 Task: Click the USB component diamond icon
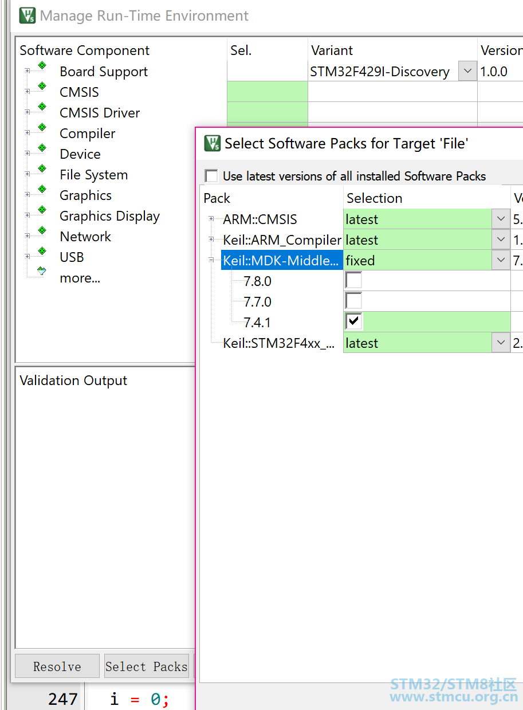click(x=42, y=251)
